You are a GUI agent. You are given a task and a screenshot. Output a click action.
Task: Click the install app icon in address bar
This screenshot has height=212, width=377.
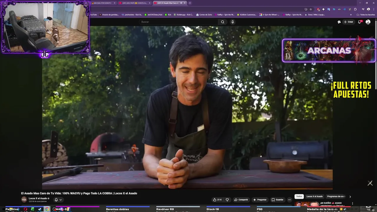tap(306, 9)
